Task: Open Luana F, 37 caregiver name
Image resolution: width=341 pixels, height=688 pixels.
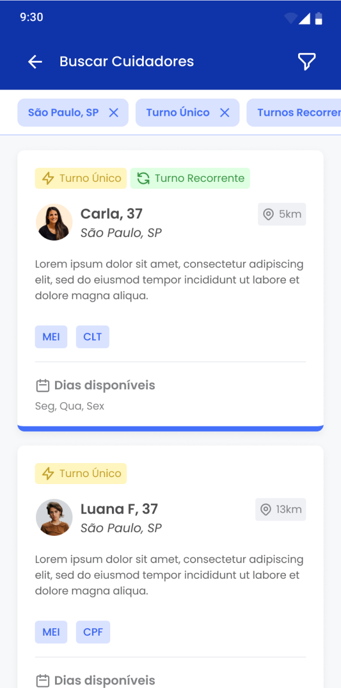Action: point(119,509)
